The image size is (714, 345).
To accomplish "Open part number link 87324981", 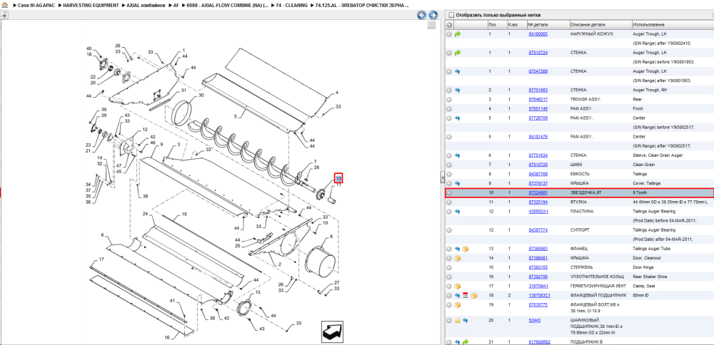I will [x=538, y=192].
